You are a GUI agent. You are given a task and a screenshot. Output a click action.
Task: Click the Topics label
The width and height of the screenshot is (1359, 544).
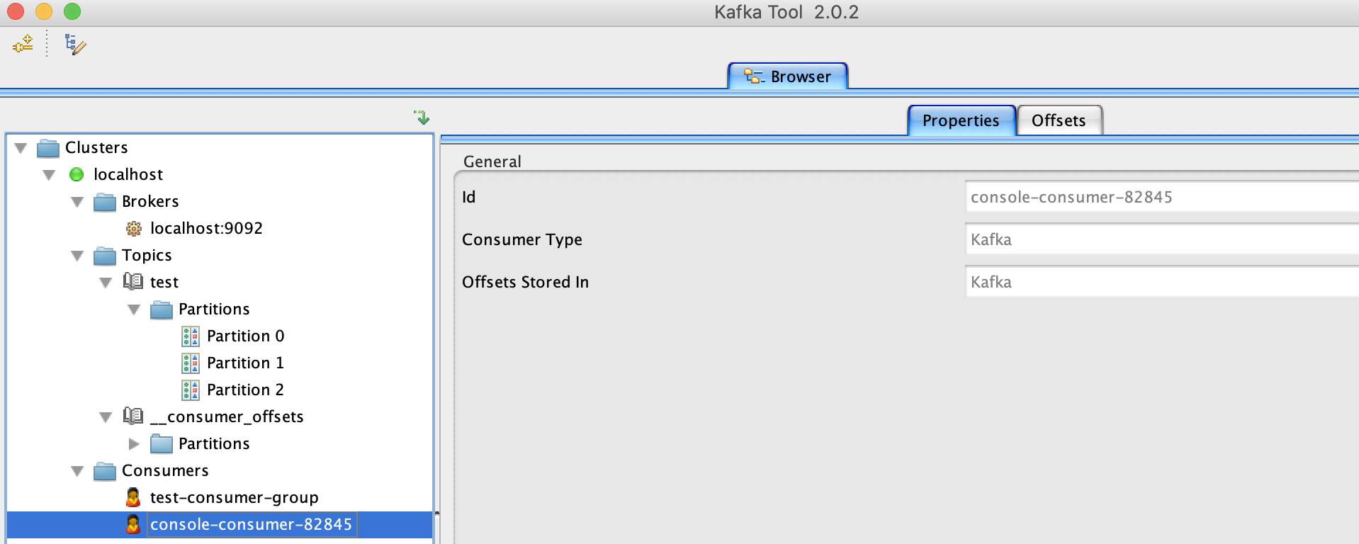click(x=147, y=255)
